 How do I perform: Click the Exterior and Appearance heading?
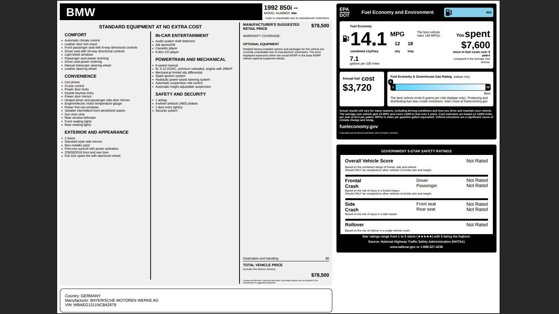point(96,132)
